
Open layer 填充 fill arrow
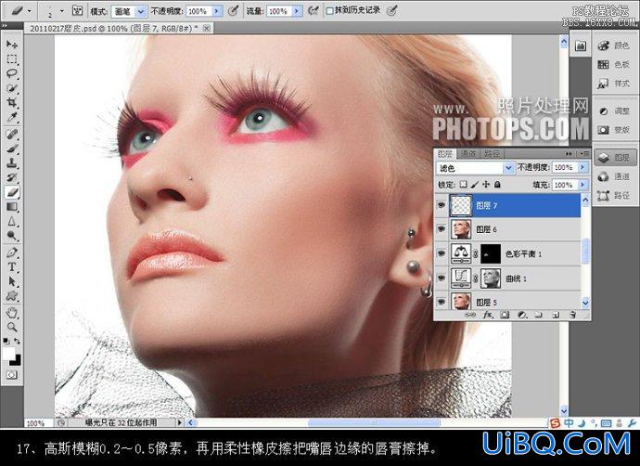click(x=582, y=185)
